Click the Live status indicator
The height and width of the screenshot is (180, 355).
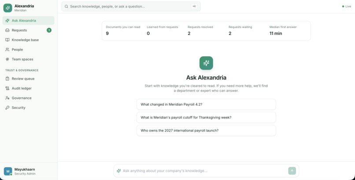pyautogui.click(x=346, y=6)
